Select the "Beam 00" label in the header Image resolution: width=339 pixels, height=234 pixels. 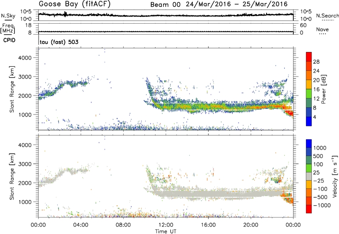click(165, 4)
